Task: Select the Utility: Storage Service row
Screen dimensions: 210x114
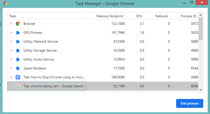Action: click(x=103, y=51)
